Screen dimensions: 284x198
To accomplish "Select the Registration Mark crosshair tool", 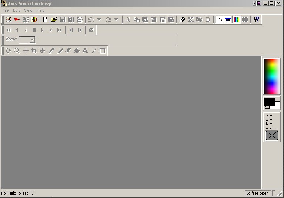I will [26, 51].
